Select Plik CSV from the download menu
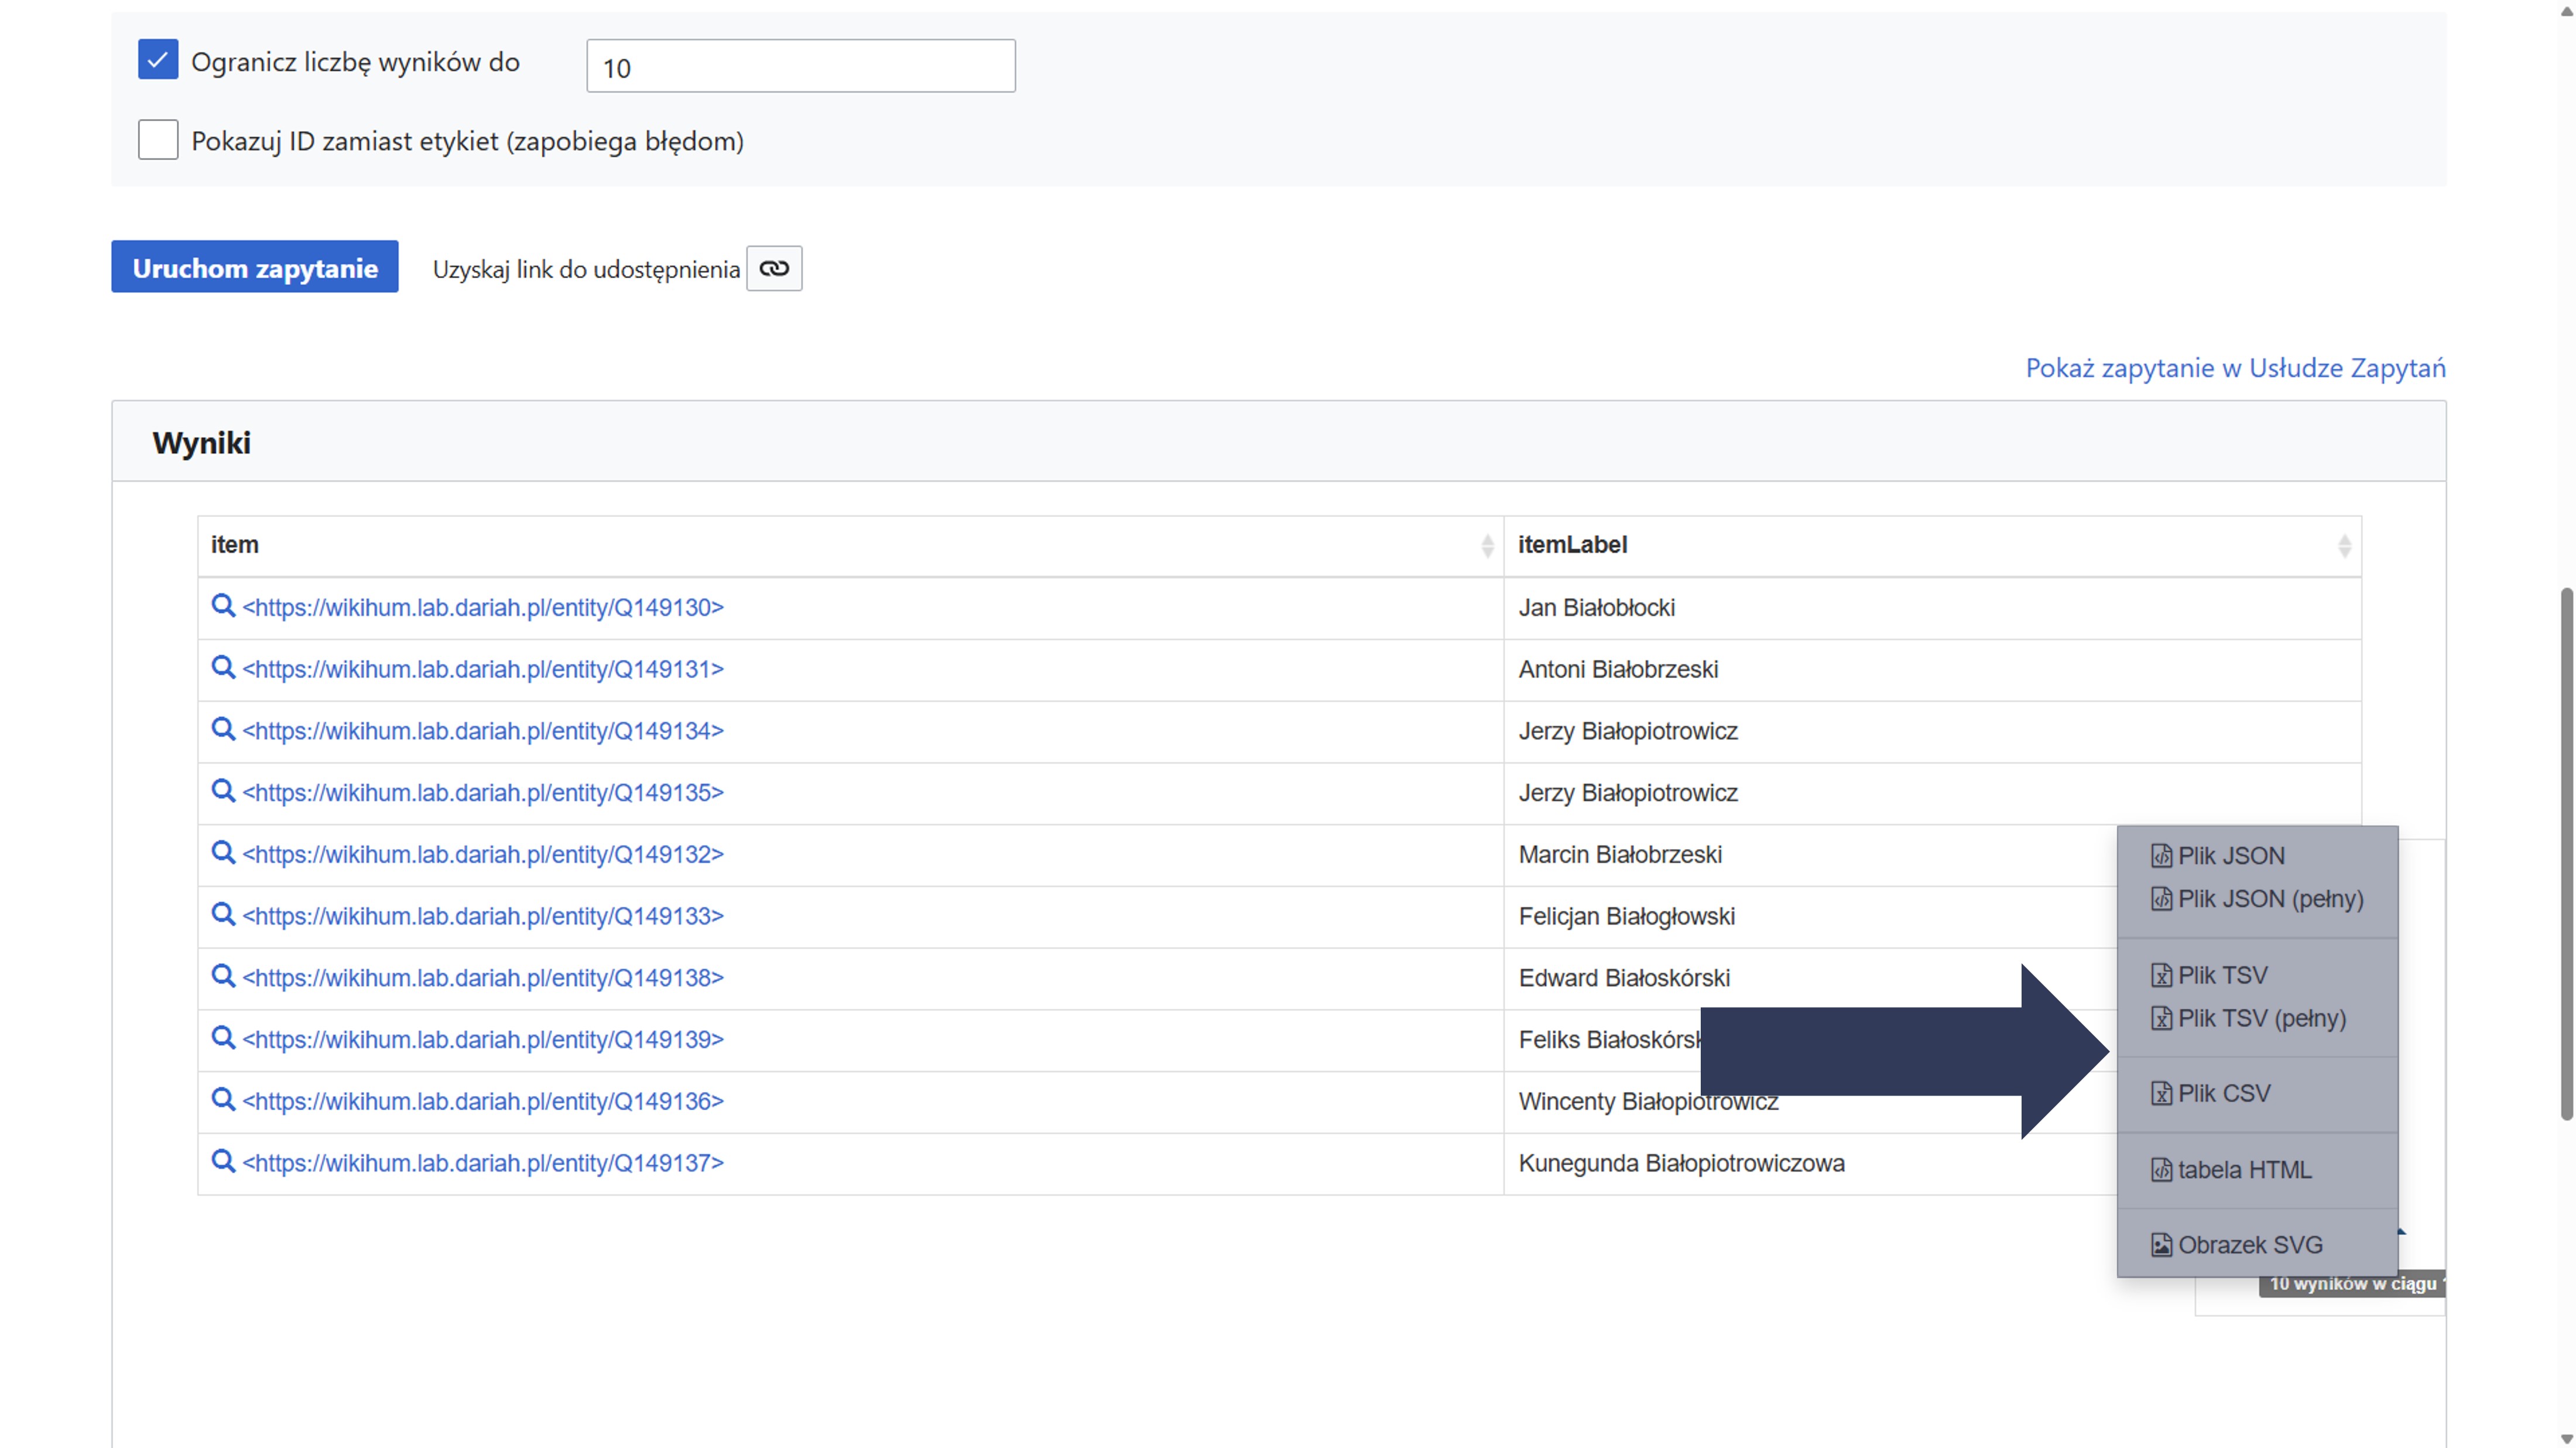 pos(2223,1093)
